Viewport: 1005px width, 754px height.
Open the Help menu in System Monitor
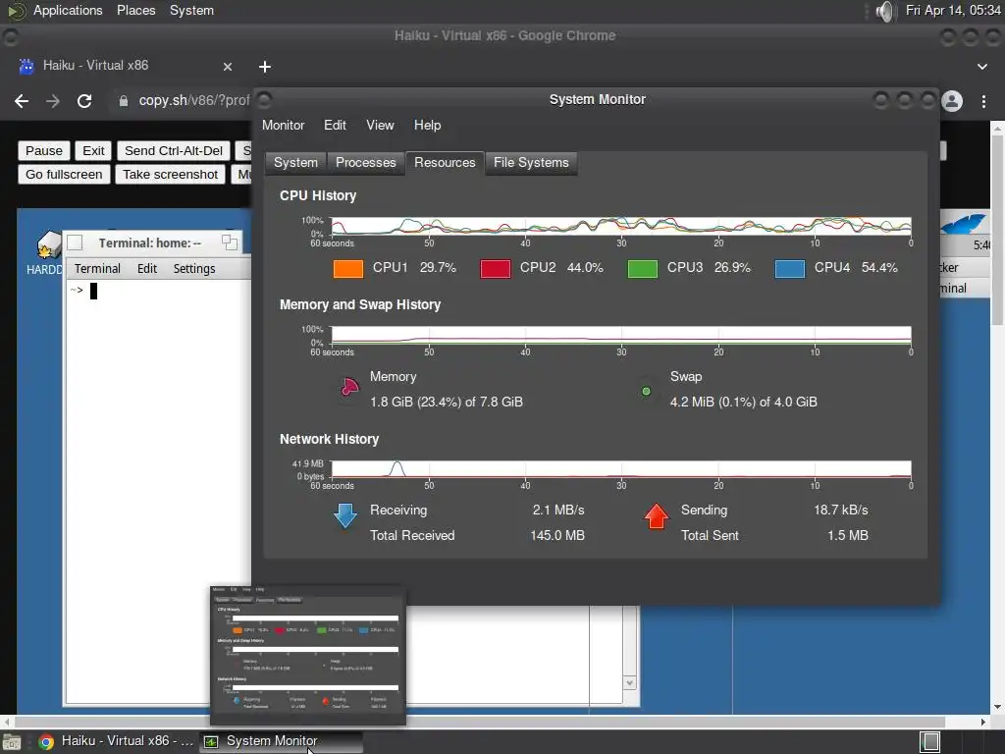point(427,125)
